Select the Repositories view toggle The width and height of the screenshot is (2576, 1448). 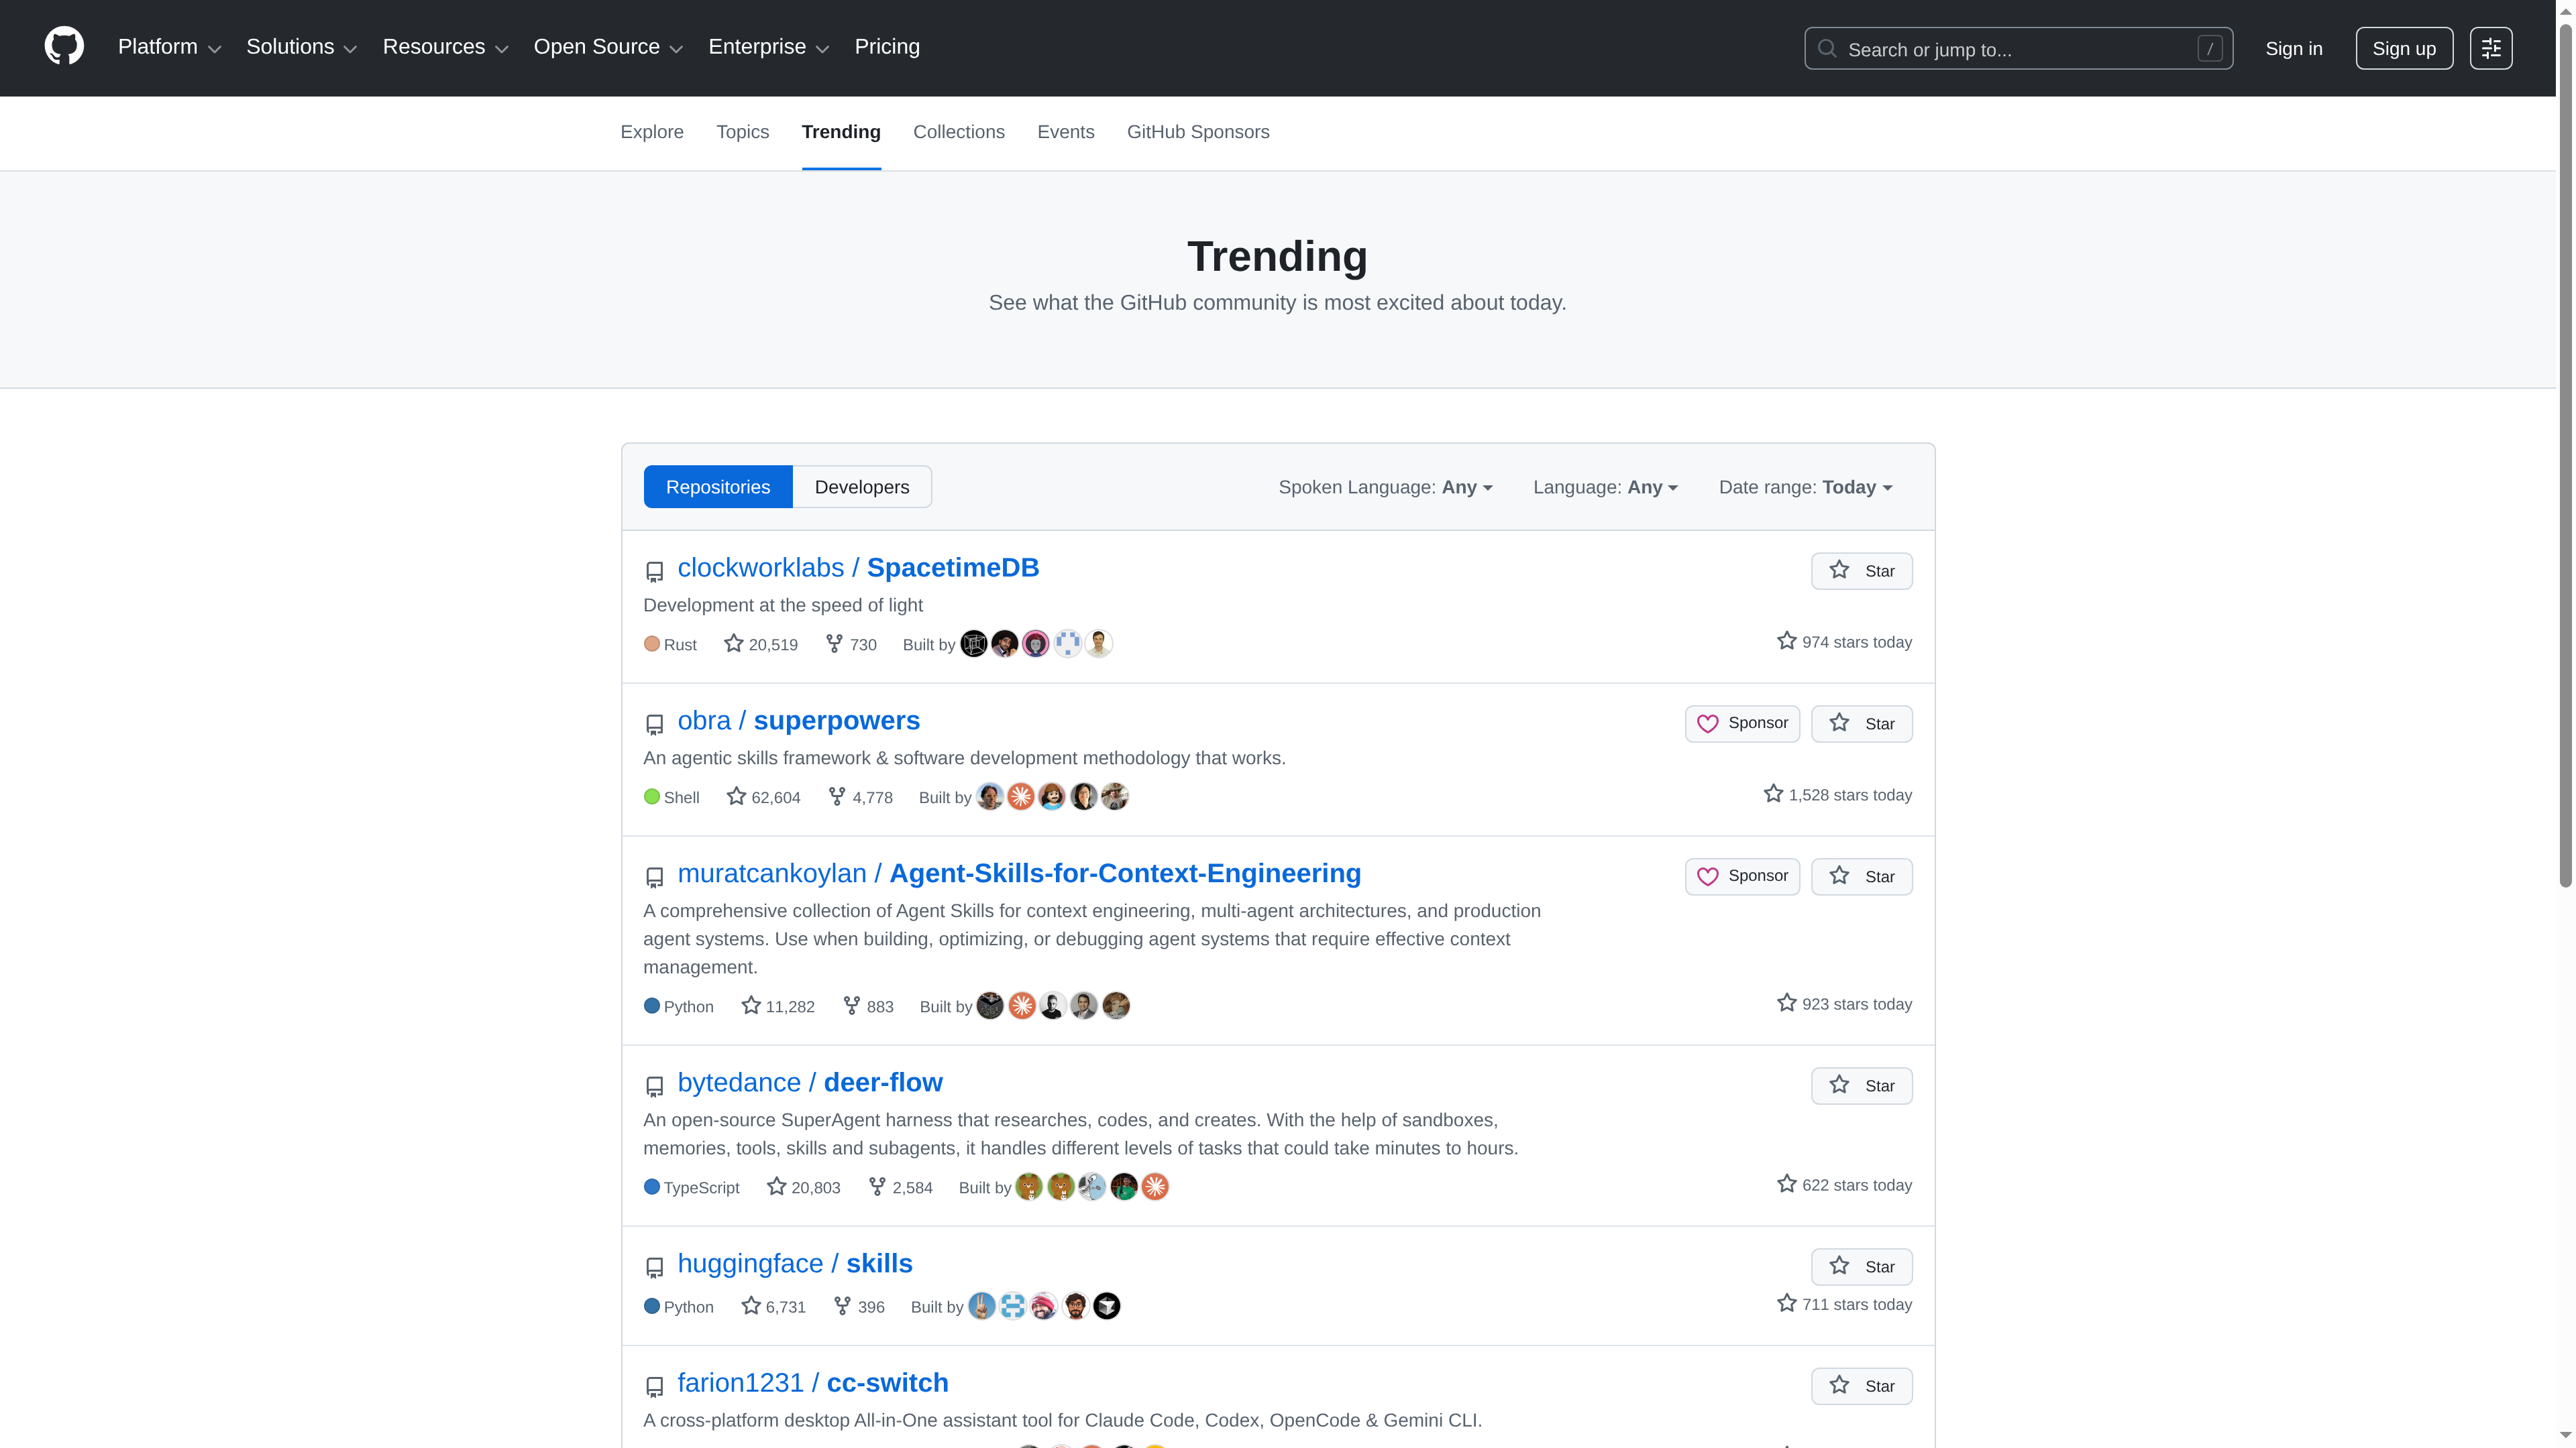click(x=718, y=487)
